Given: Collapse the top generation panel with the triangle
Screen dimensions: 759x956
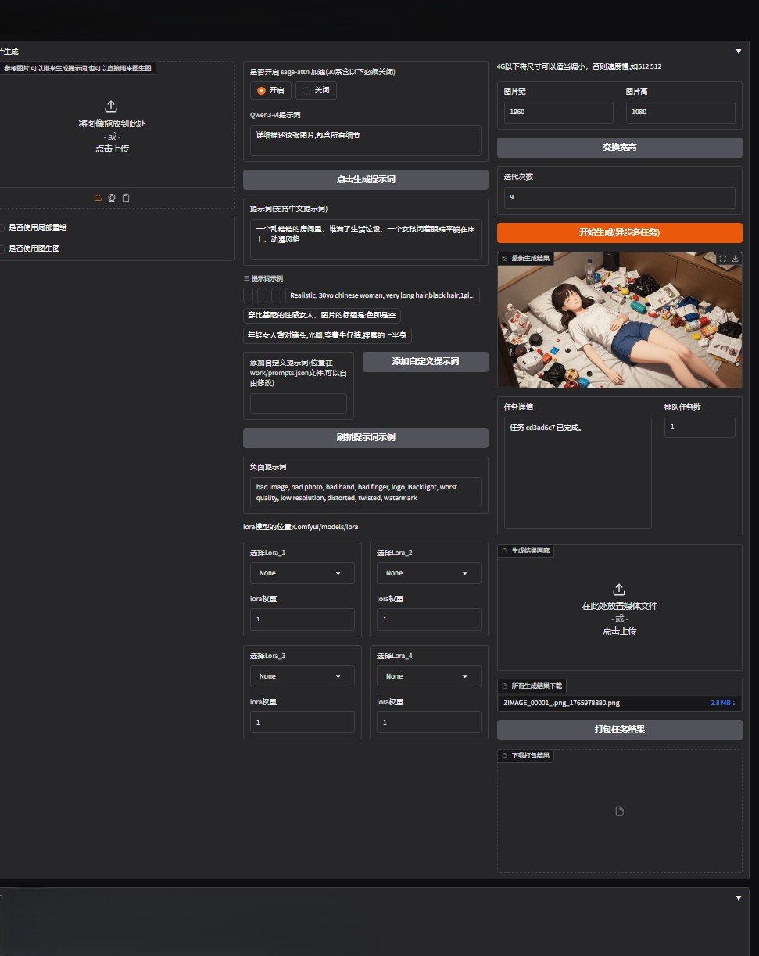Looking at the screenshot, I should click(739, 52).
